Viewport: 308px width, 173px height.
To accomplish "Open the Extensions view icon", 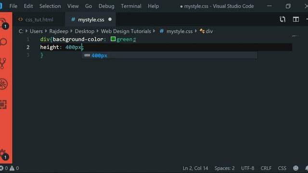I will click(3, 105).
